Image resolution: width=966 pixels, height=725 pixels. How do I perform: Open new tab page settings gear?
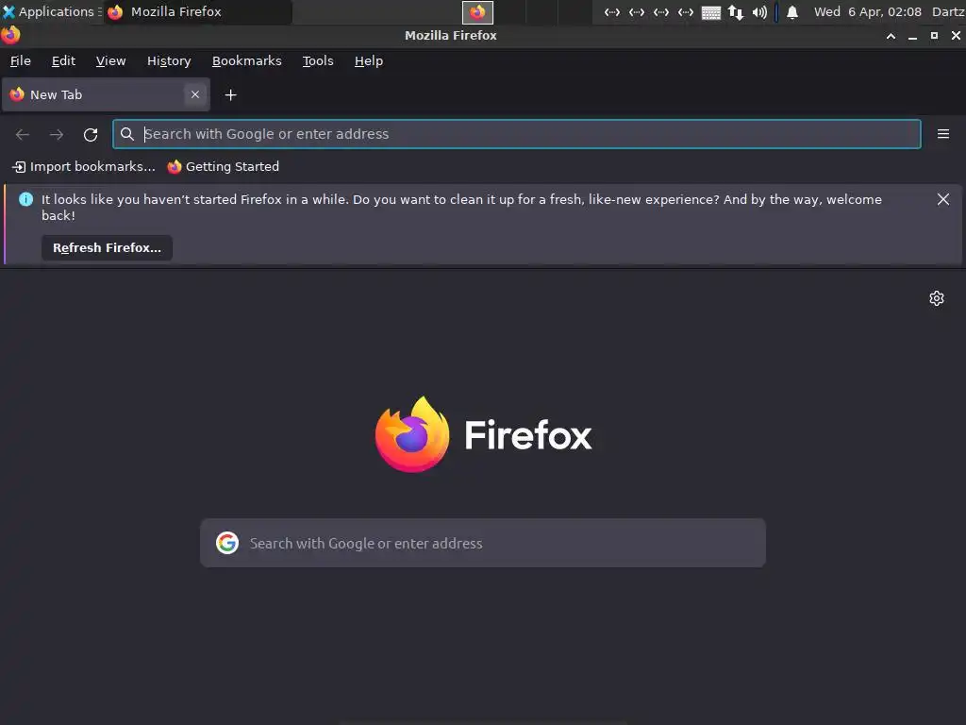[937, 298]
